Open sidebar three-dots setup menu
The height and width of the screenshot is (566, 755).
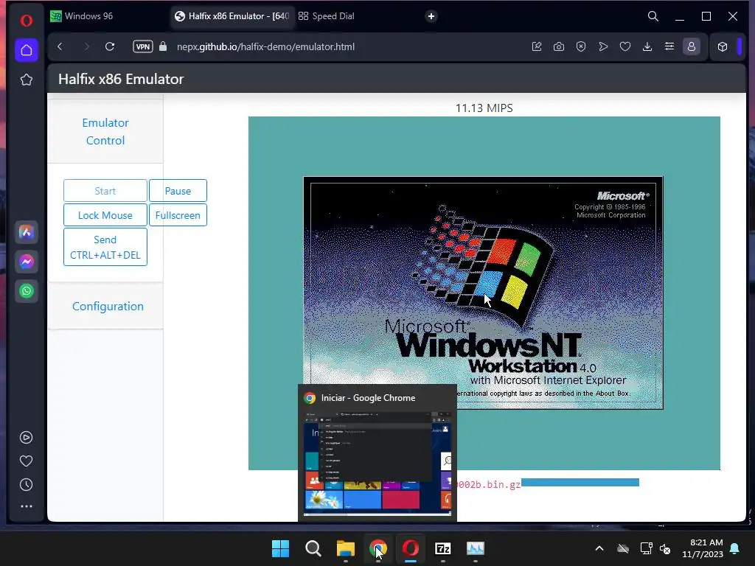(x=26, y=506)
